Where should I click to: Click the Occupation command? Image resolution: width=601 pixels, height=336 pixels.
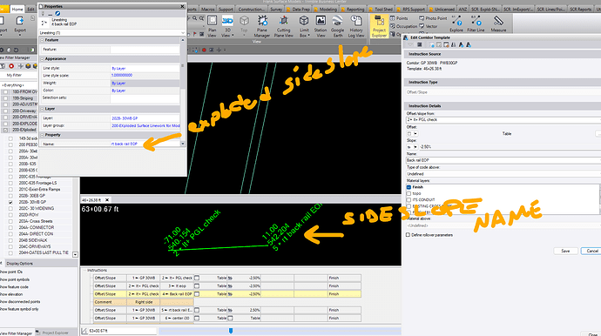[x=403, y=26]
